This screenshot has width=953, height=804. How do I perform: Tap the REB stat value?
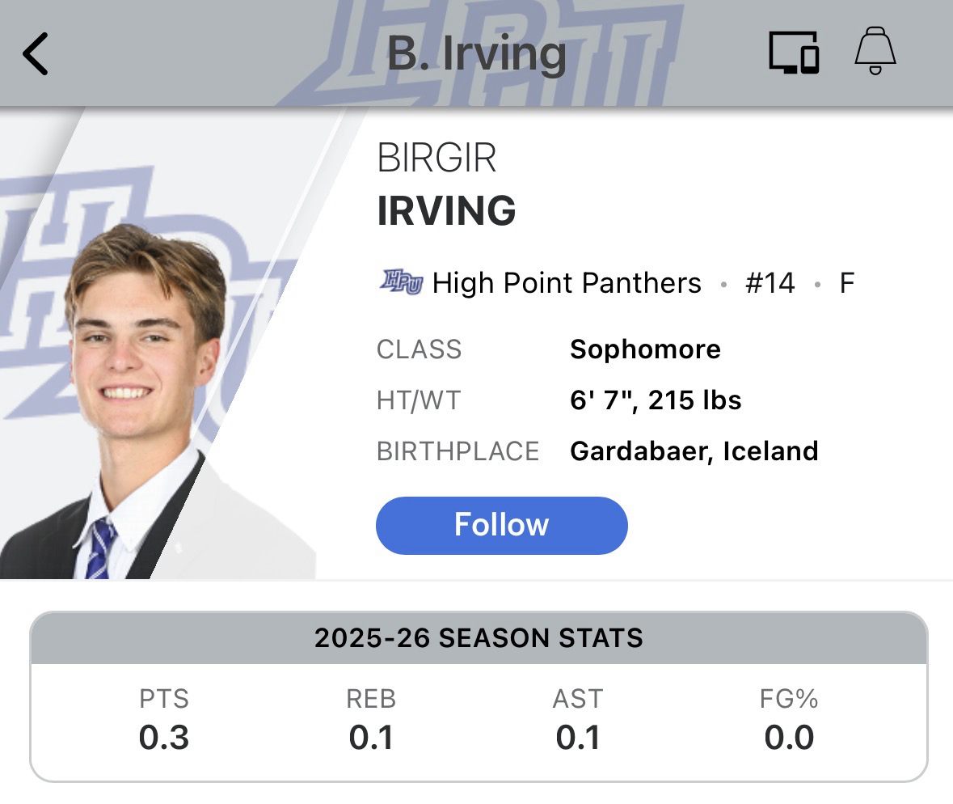pyautogui.click(x=371, y=737)
